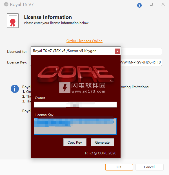This screenshot has height=175, width=169.
Task: Close the Royal TS V7 window
Action: click(x=163, y=5)
